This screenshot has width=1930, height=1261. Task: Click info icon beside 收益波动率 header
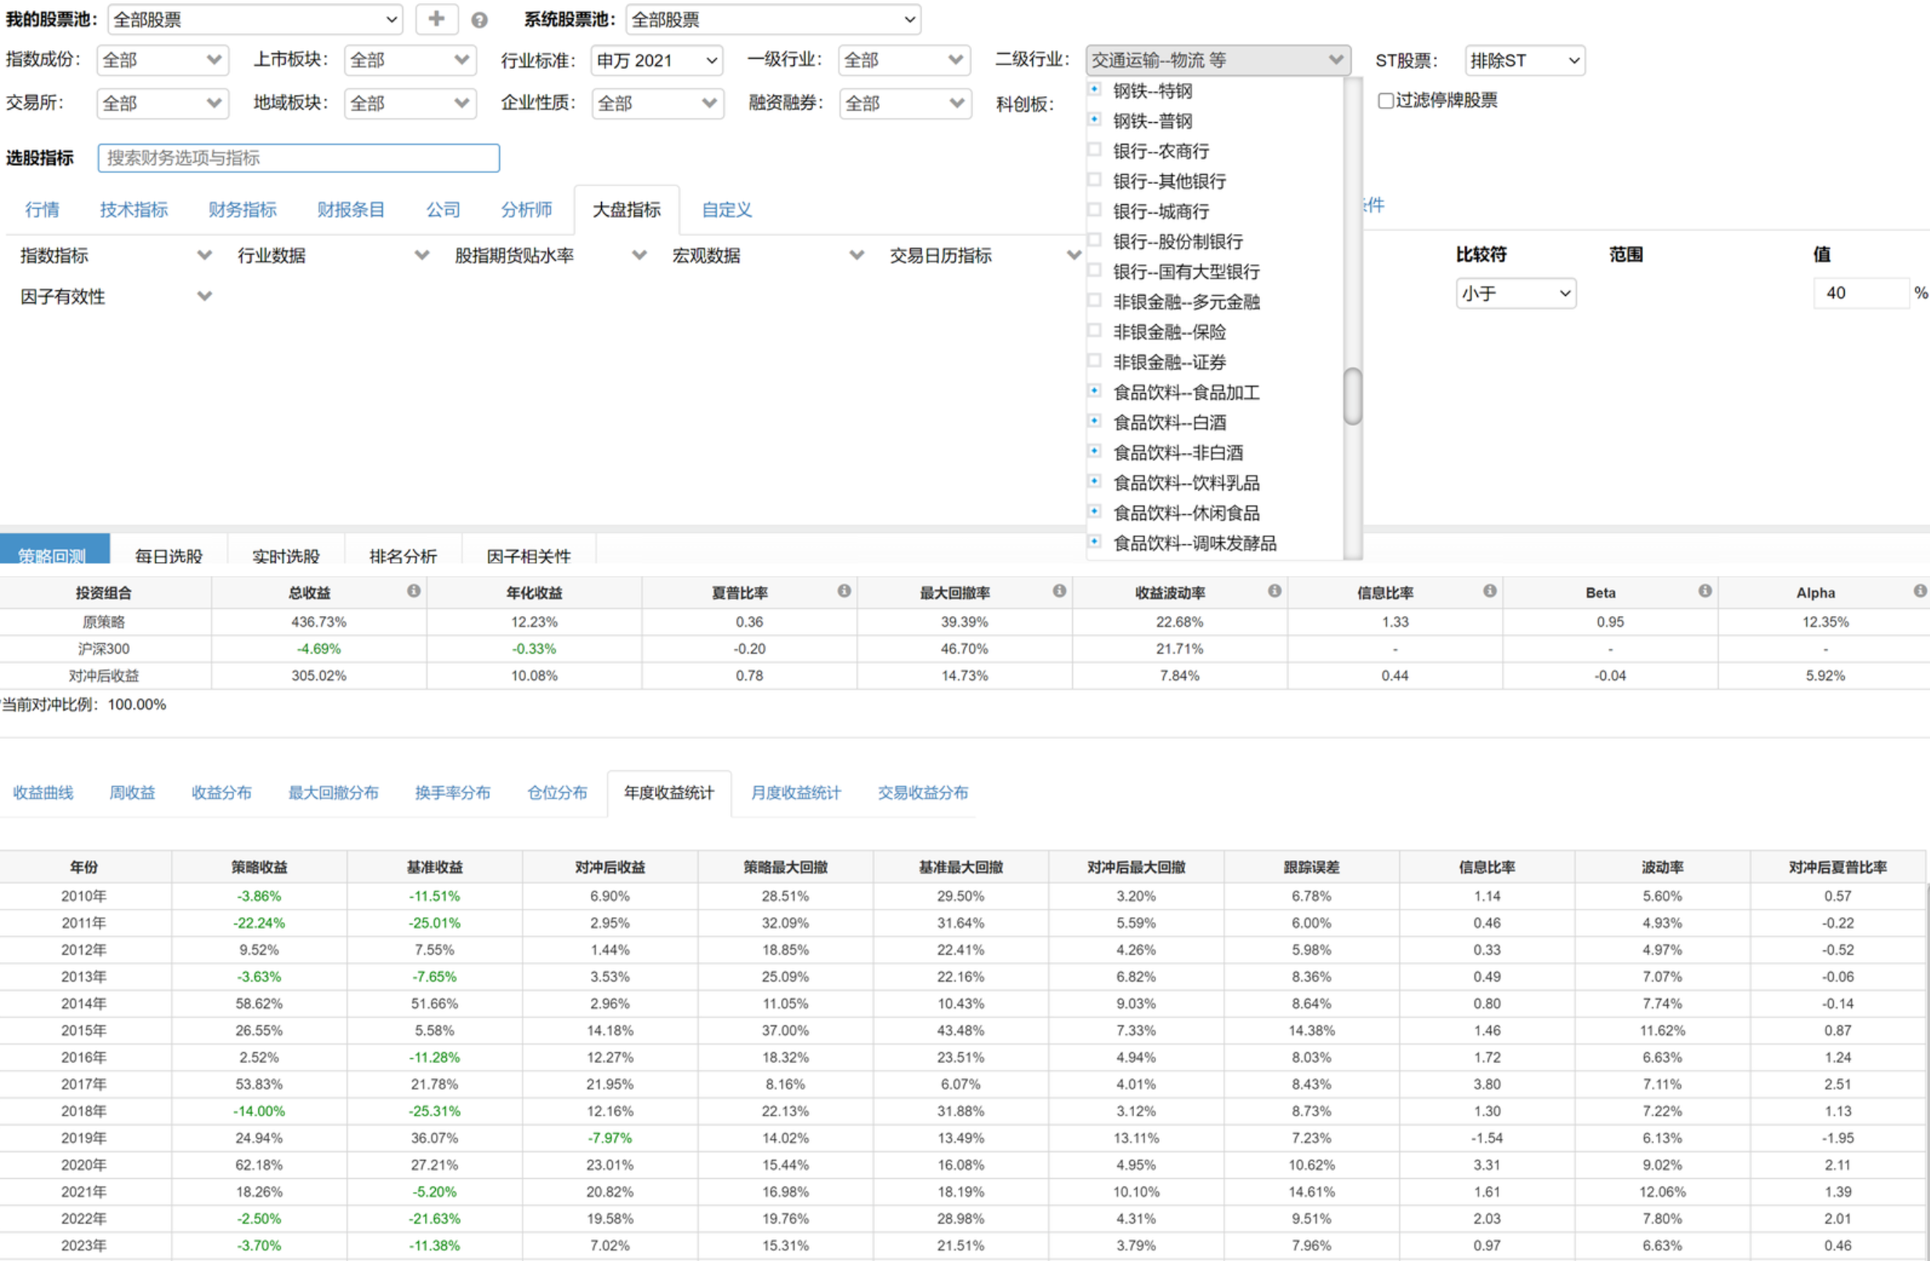[1275, 590]
